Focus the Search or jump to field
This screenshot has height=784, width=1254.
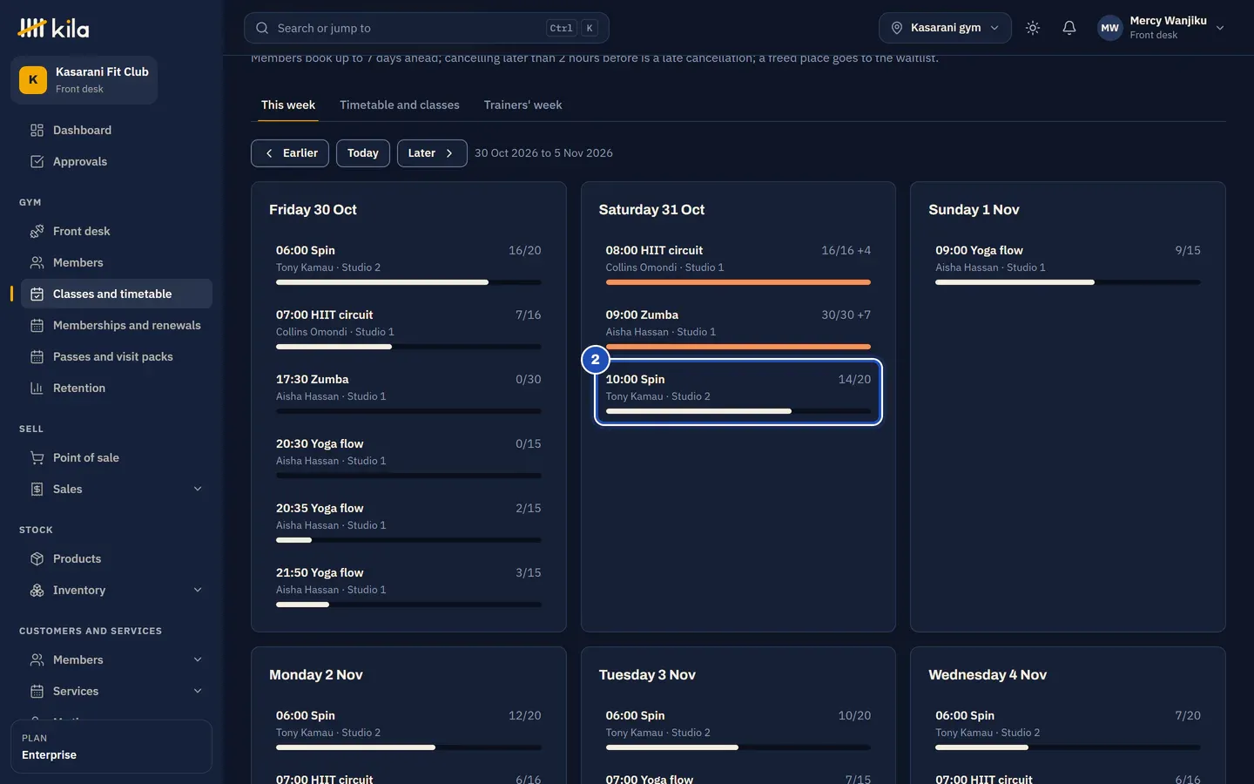coord(426,28)
